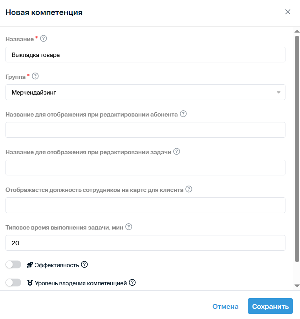Click the Отмена link
Screen dimensions: 300x319
coord(225,306)
